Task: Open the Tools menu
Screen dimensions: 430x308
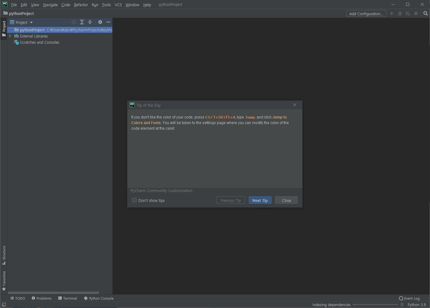Action: pos(106,5)
